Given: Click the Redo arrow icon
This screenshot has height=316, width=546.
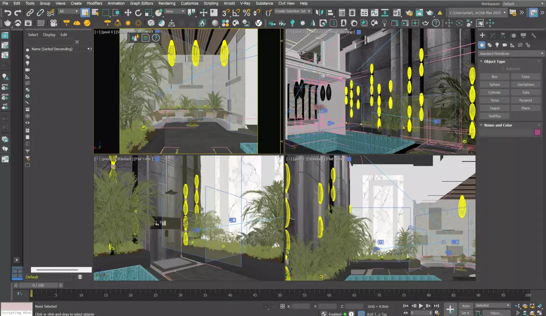Looking at the screenshot, I should (18, 13).
